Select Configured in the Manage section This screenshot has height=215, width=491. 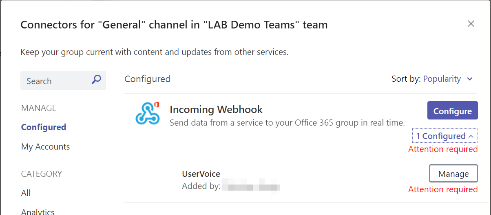(44, 127)
